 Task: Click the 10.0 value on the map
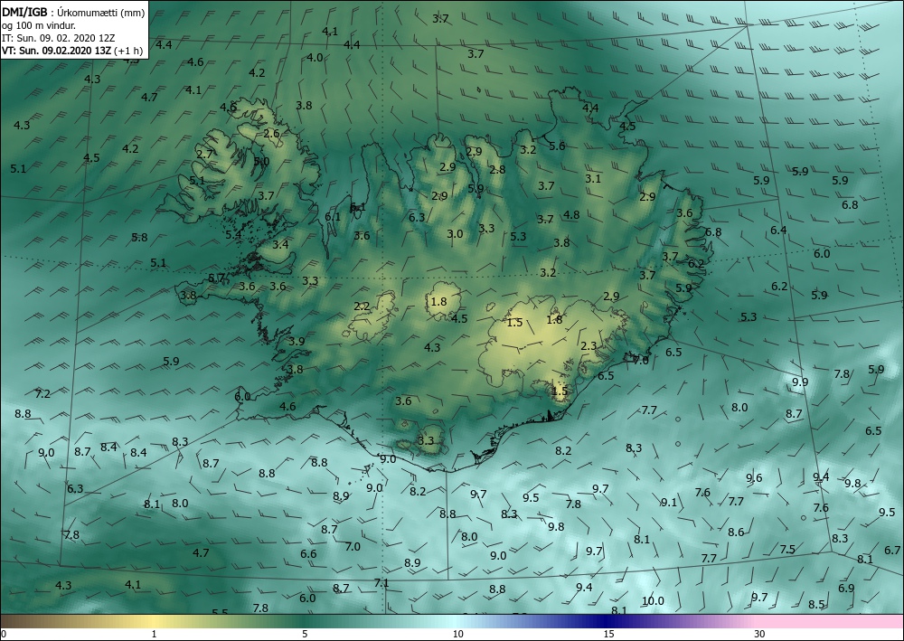[654, 600]
